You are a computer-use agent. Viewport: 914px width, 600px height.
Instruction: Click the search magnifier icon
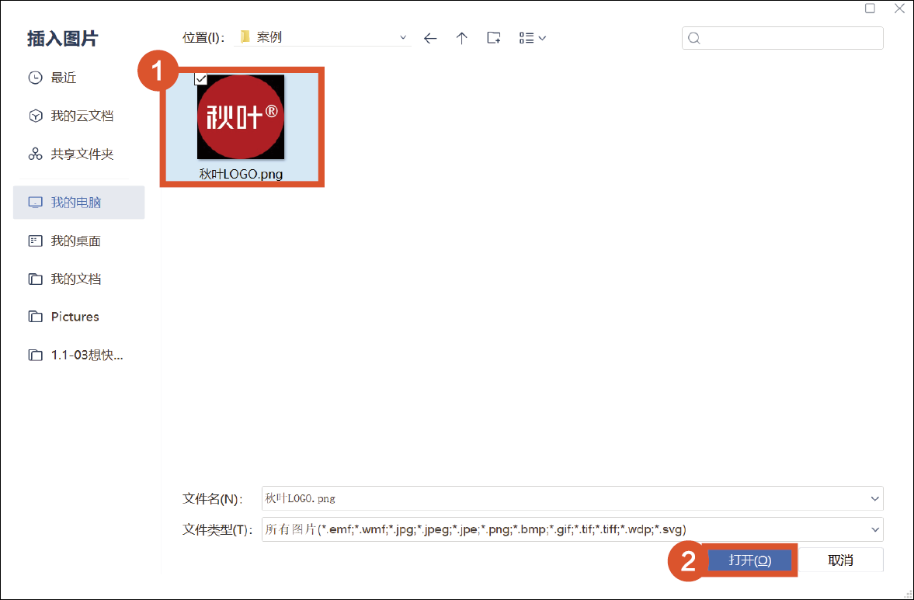(x=694, y=39)
